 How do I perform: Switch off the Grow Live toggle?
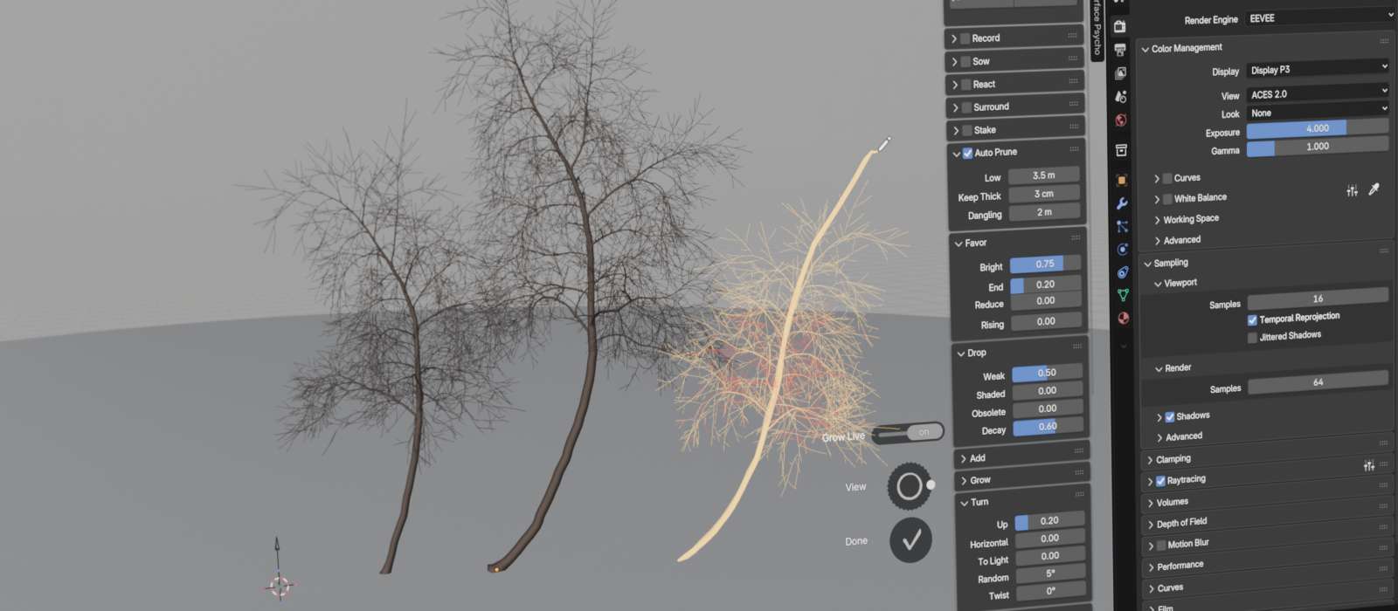(908, 433)
